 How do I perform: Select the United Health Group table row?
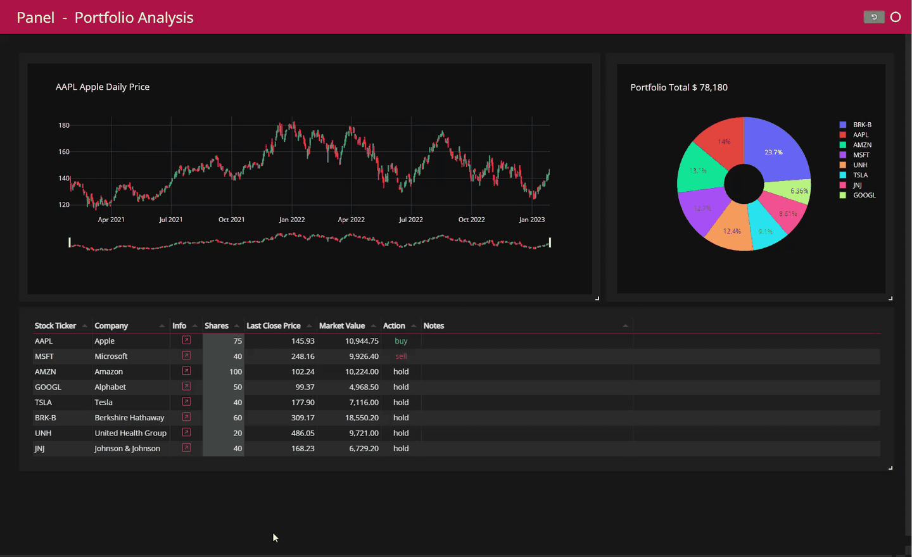[457, 433]
